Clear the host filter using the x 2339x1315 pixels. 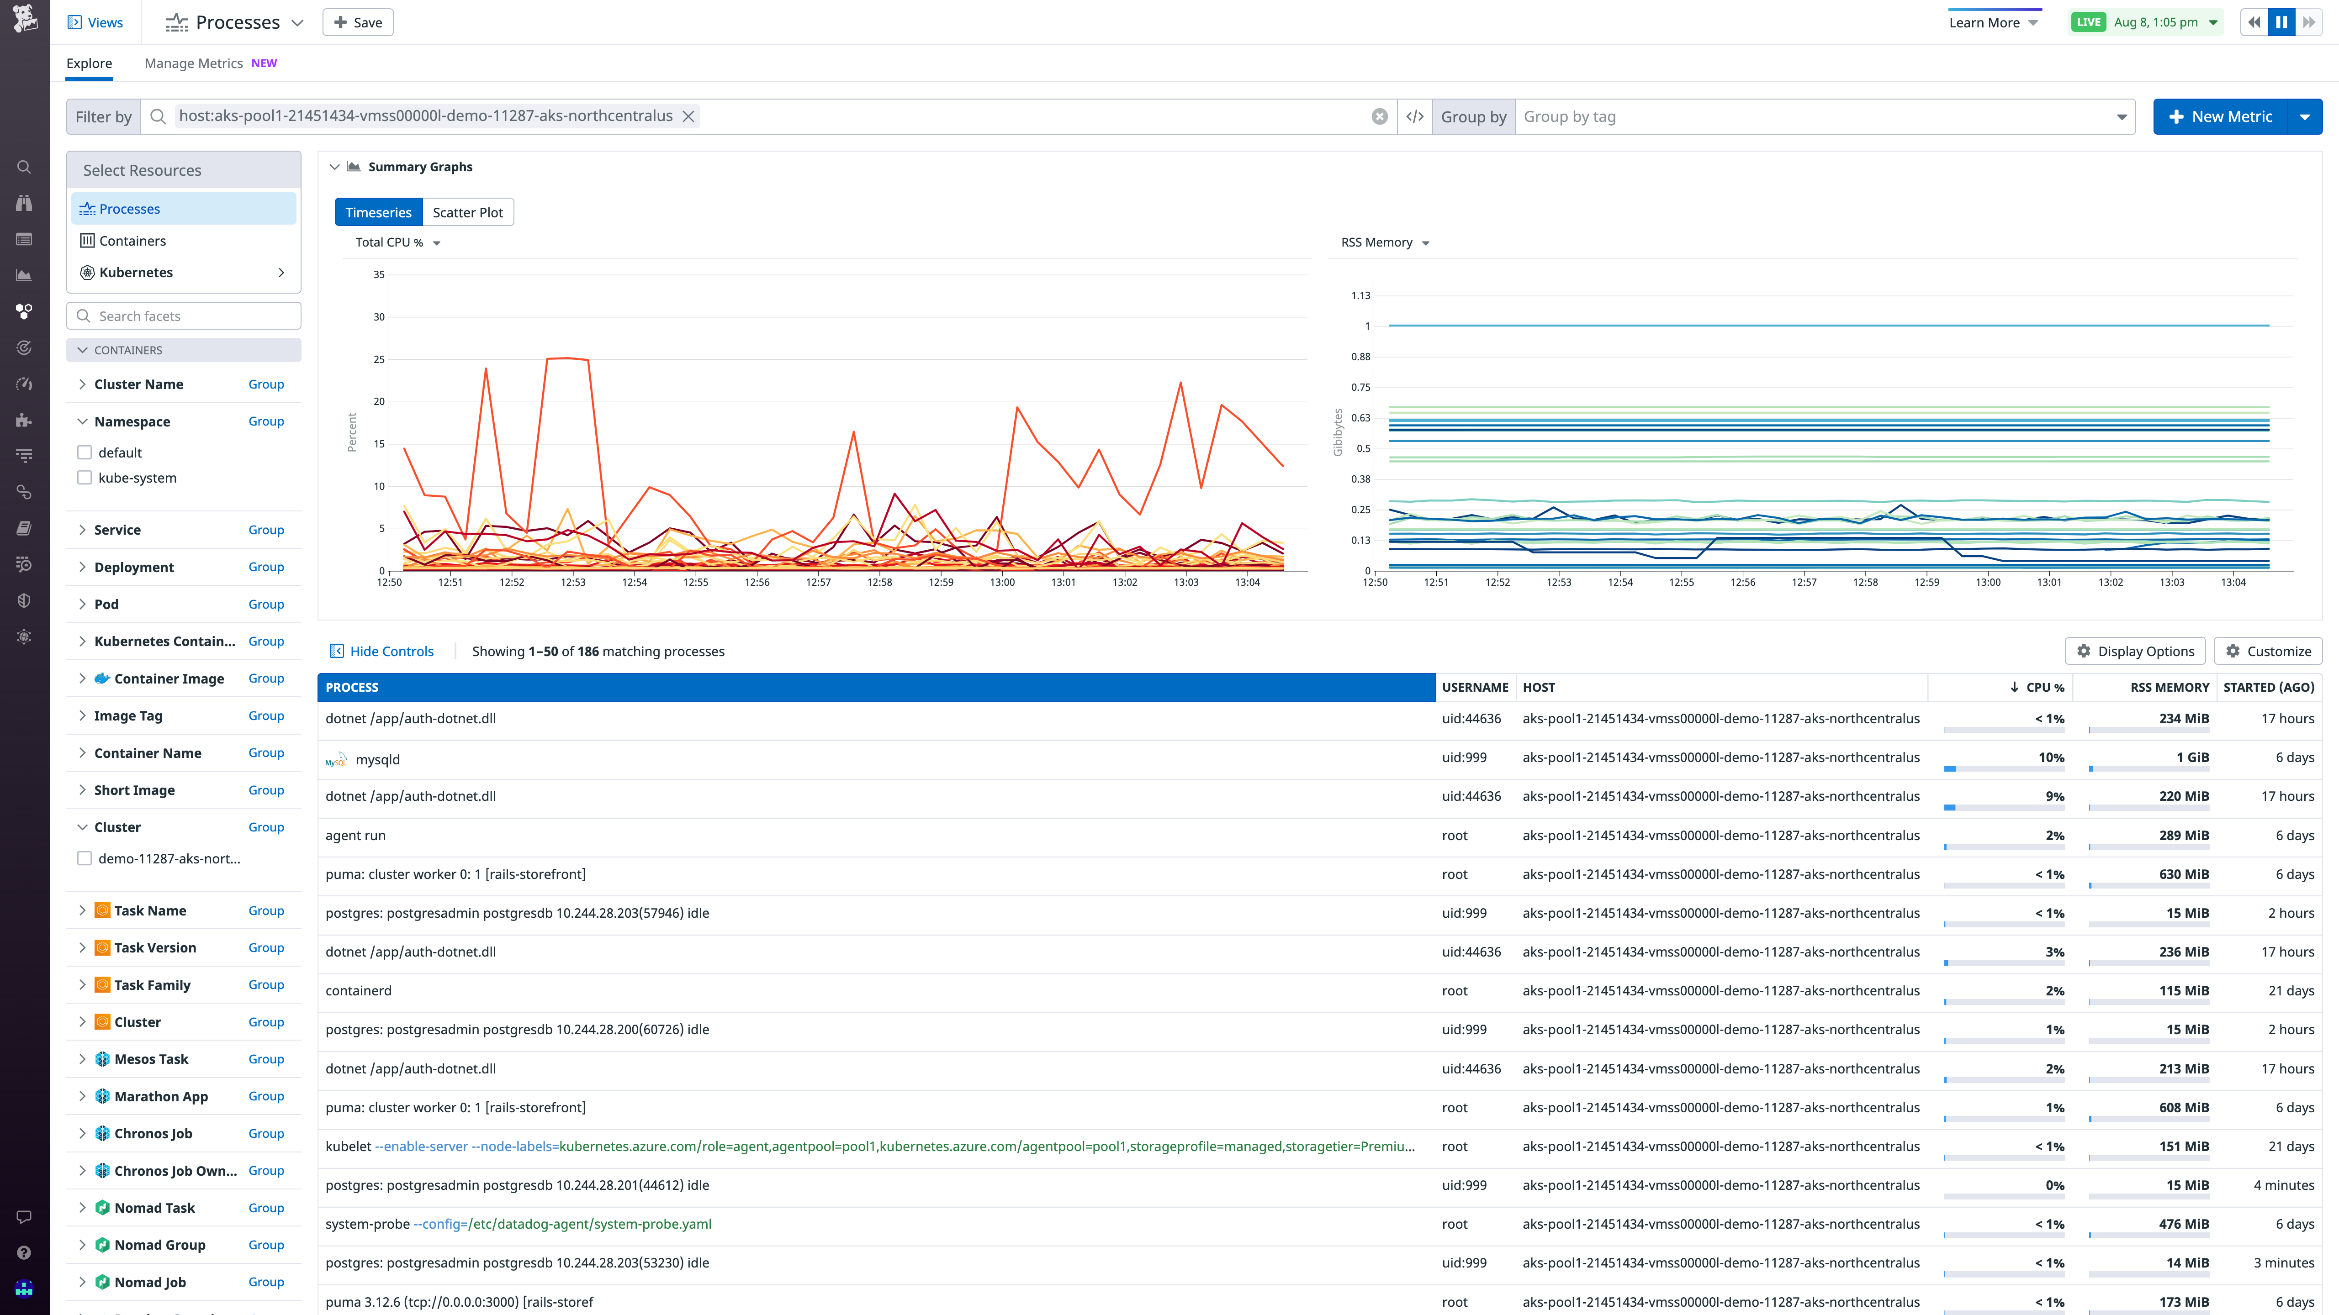(x=689, y=116)
